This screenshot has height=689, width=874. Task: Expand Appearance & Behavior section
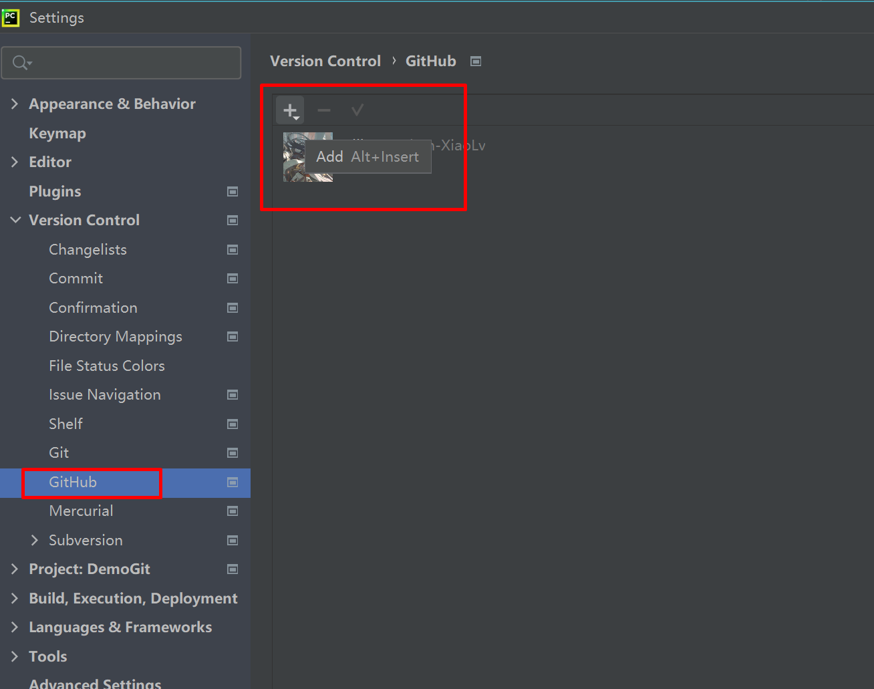15,104
